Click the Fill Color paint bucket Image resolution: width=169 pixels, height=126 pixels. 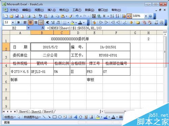[73, 23]
